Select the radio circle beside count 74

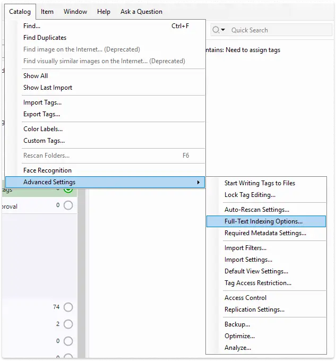pyautogui.click(x=68, y=307)
